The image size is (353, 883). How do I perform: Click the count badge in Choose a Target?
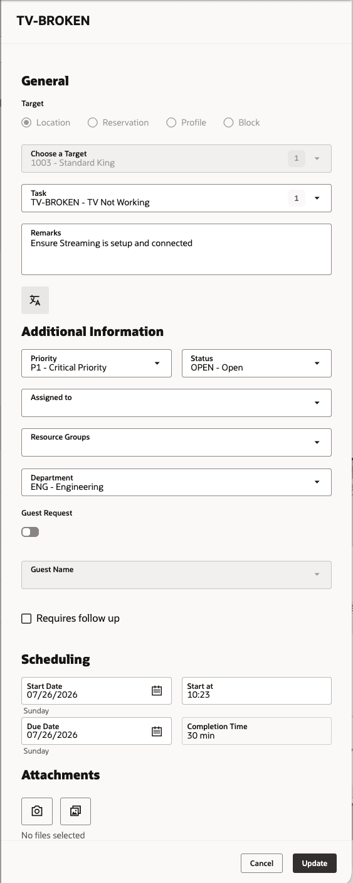click(x=297, y=158)
